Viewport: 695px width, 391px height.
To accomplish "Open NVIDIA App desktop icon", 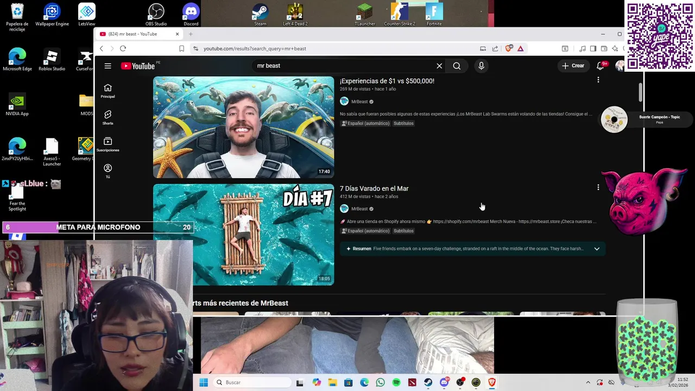I will [17, 105].
